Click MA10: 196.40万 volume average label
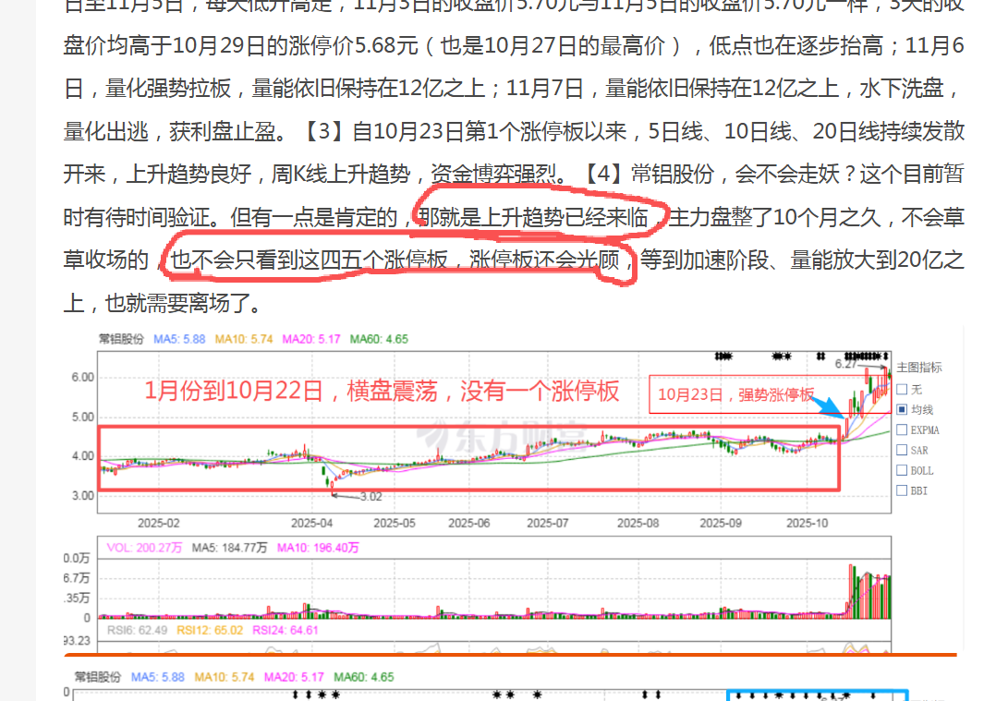Viewport: 984px width, 701px height. pyautogui.click(x=318, y=548)
